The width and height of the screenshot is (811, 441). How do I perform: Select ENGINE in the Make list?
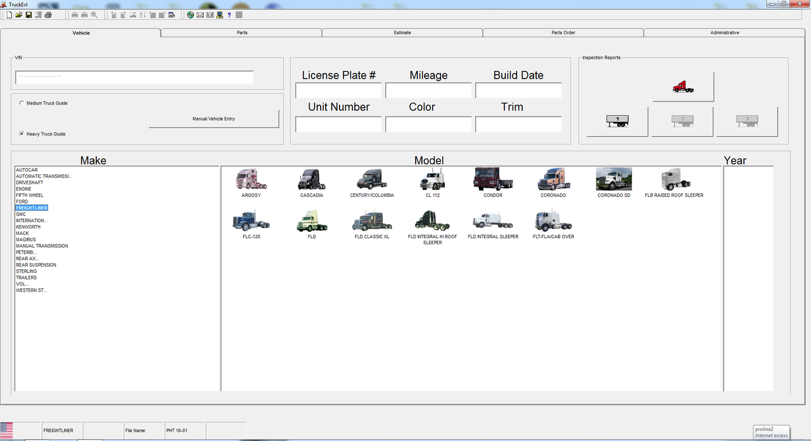pyautogui.click(x=23, y=189)
